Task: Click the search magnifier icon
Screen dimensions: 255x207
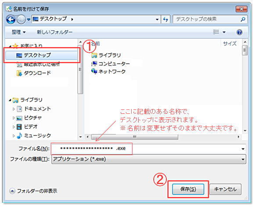Action: pyautogui.click(x=243, y=19)
